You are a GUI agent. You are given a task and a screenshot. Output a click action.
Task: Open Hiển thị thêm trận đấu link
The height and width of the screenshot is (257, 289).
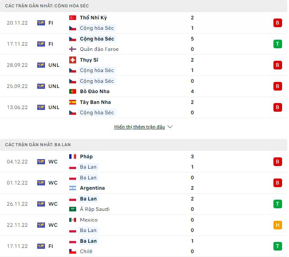(x=139, y=127)
